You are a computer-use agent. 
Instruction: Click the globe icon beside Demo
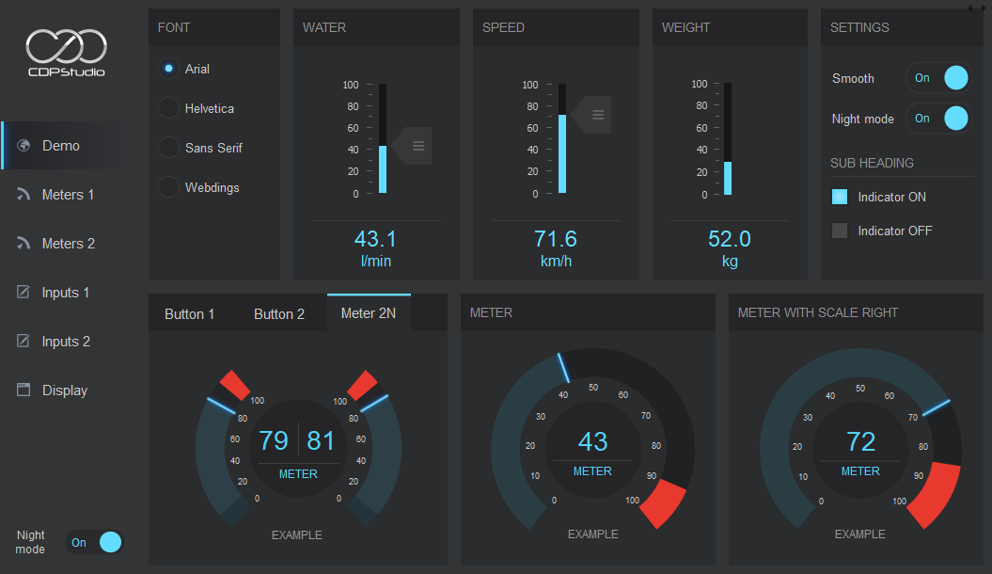[24, 146]
